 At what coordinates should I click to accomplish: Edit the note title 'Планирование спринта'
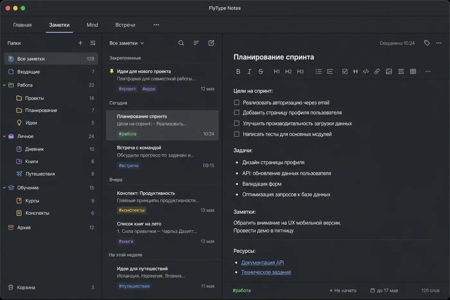(x=274, y=57)
